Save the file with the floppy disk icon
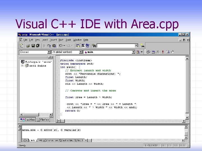202x151 pixels. click(x=33, y=46)
